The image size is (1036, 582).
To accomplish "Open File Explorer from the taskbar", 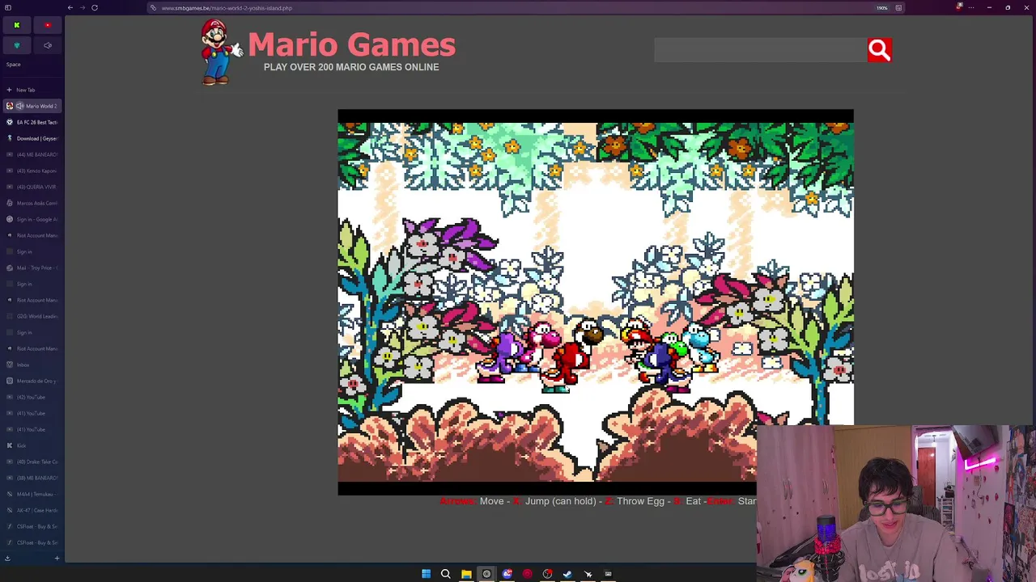I will (466, 574).
